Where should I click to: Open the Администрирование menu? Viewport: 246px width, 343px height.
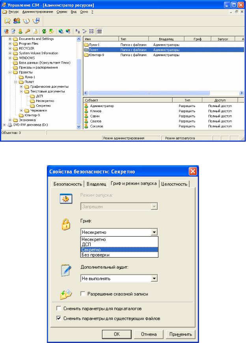(38, 12)
